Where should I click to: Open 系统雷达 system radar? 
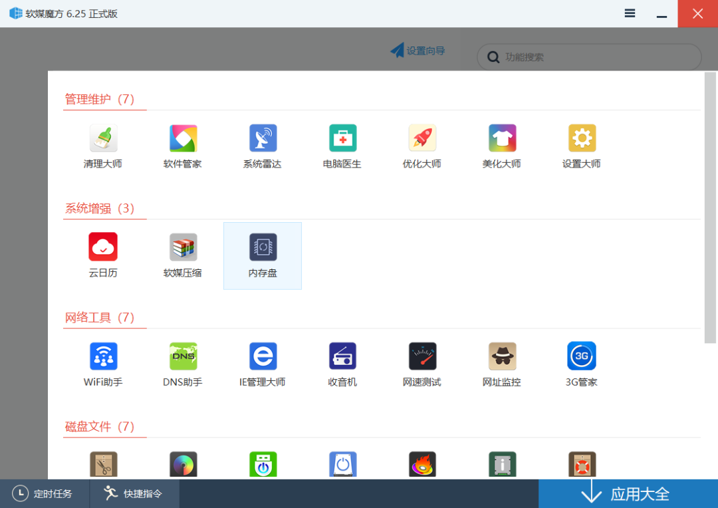263,146
